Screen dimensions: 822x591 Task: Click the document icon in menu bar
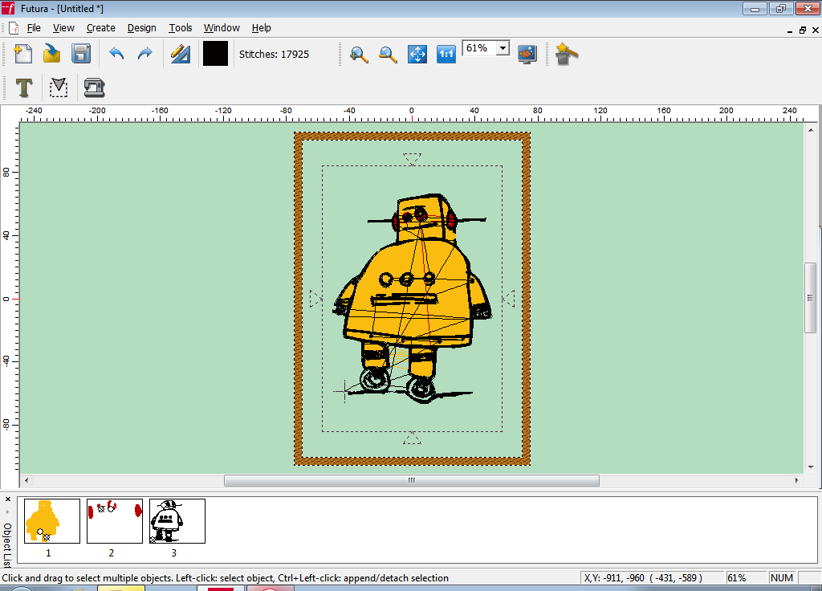tap(14, 28)
